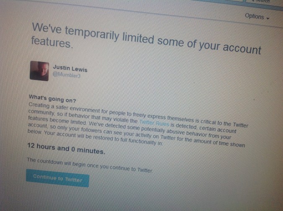Viewport: 283px width, 211px height.
Task: Click Justin Lewis's profile picture
Action: 39,70
